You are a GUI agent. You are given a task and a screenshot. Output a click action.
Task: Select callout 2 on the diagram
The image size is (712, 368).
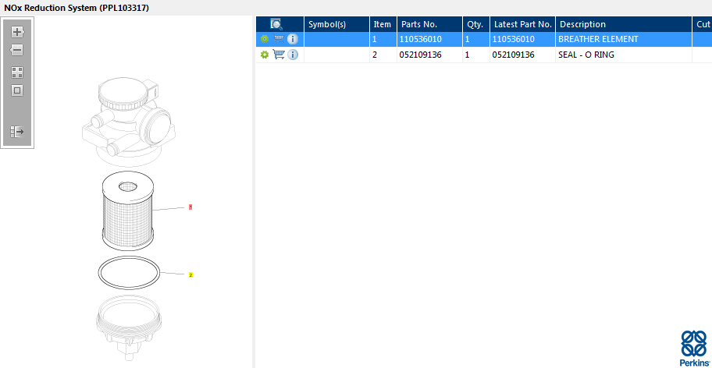[190, 275]
